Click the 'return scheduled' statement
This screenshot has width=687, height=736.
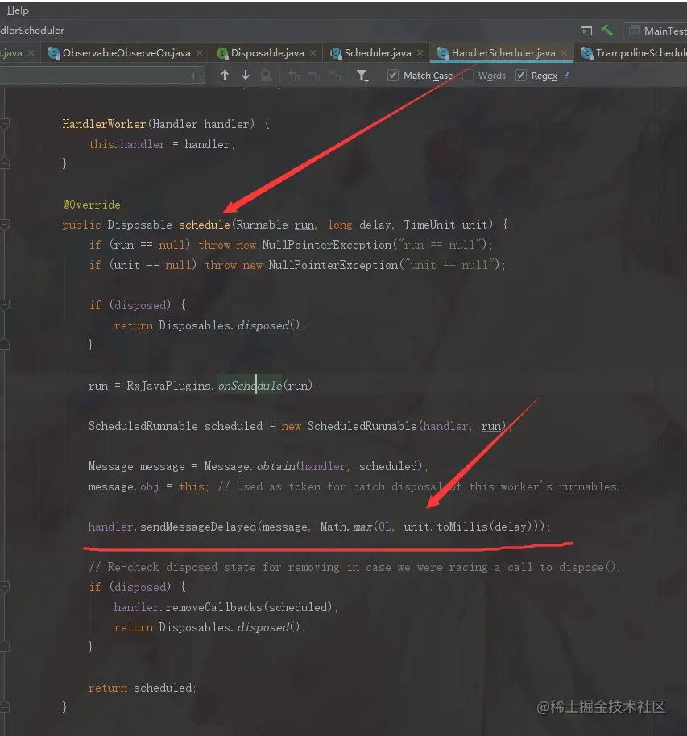tap(141, 688)
